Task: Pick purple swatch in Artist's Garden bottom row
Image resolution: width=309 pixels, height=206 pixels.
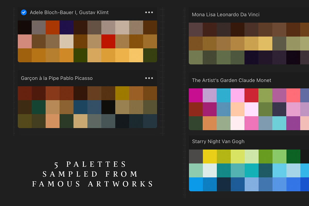Action: click(293, 123)
